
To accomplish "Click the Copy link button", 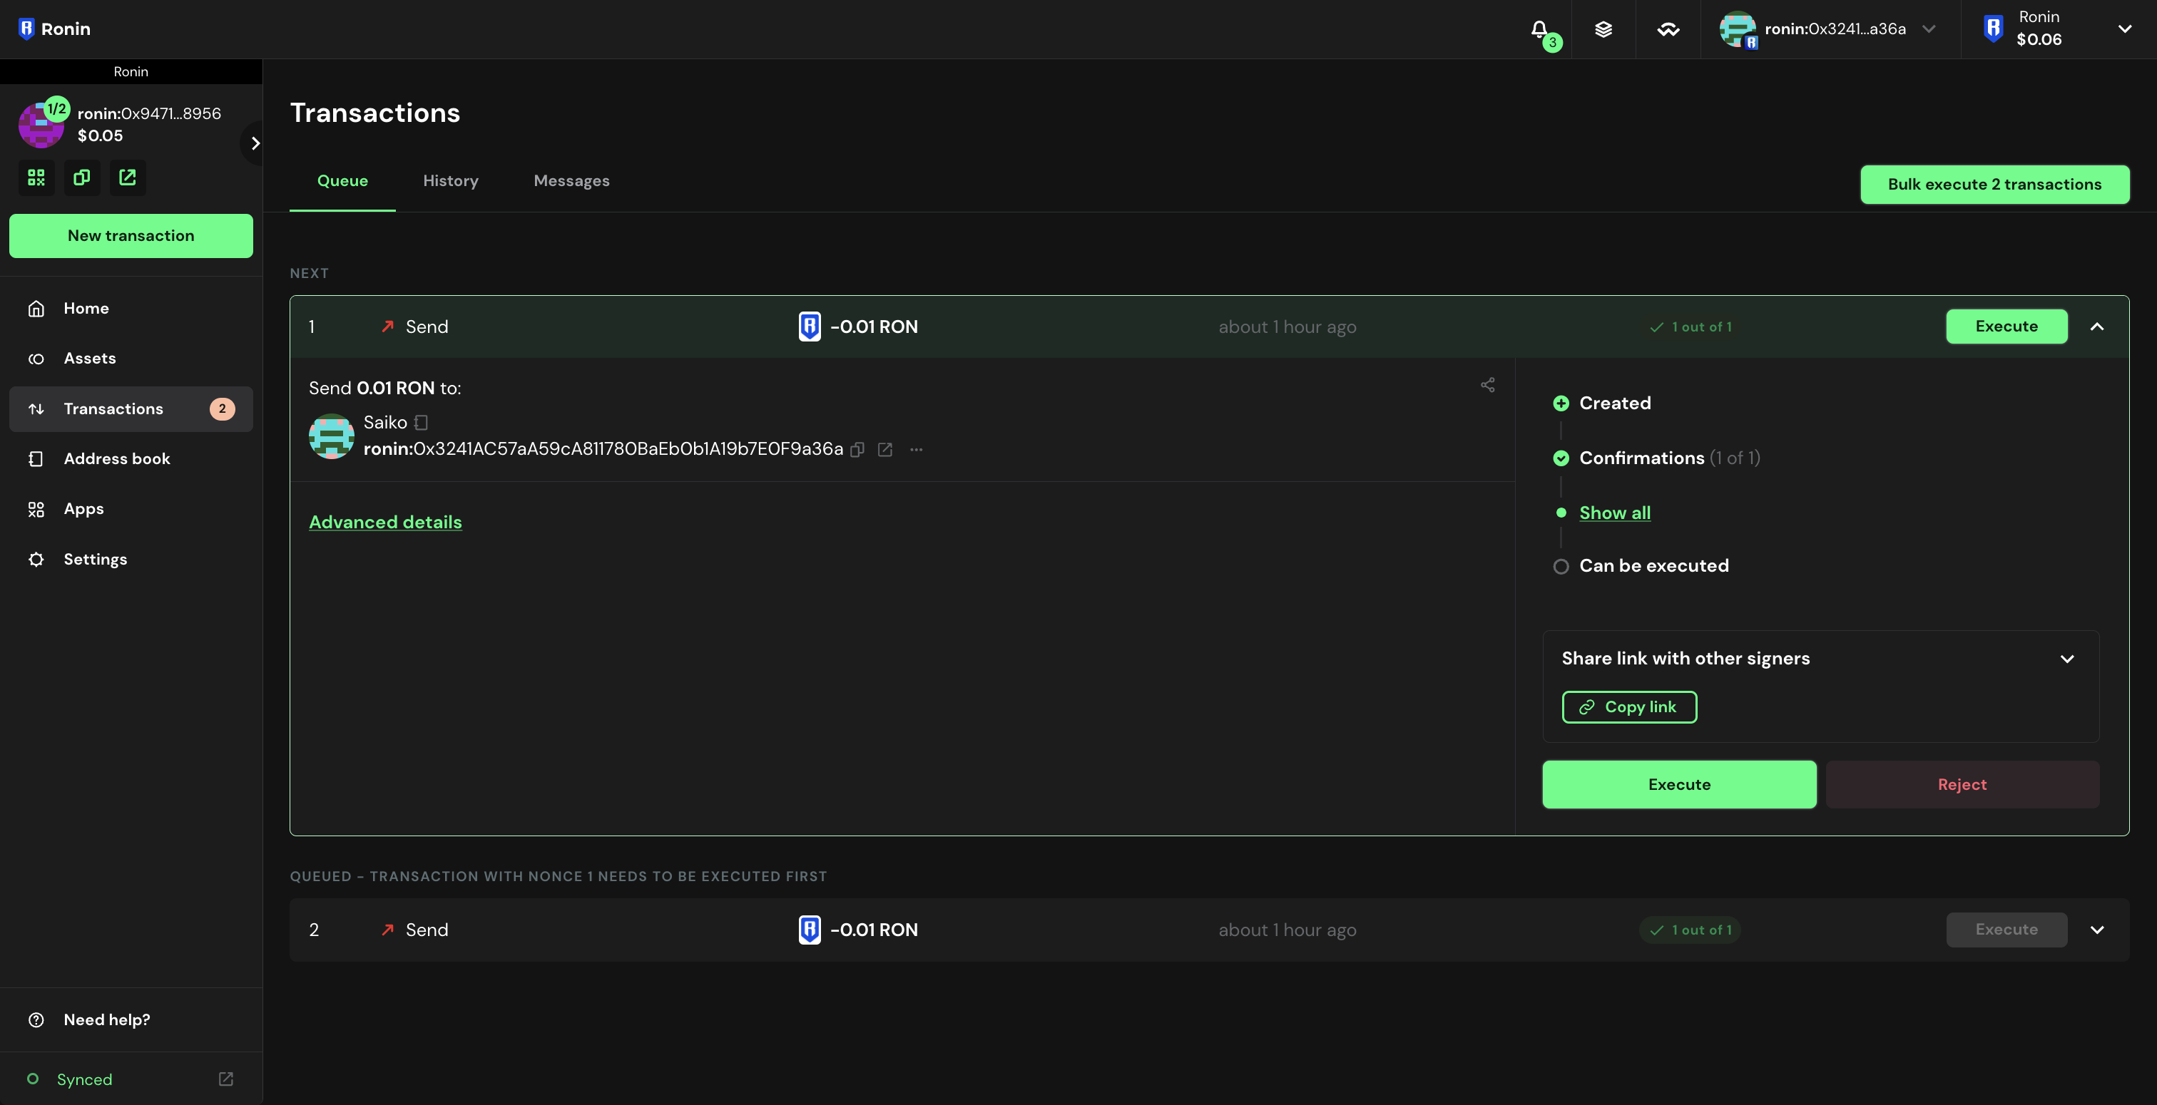I will (x=1629, y=707).
